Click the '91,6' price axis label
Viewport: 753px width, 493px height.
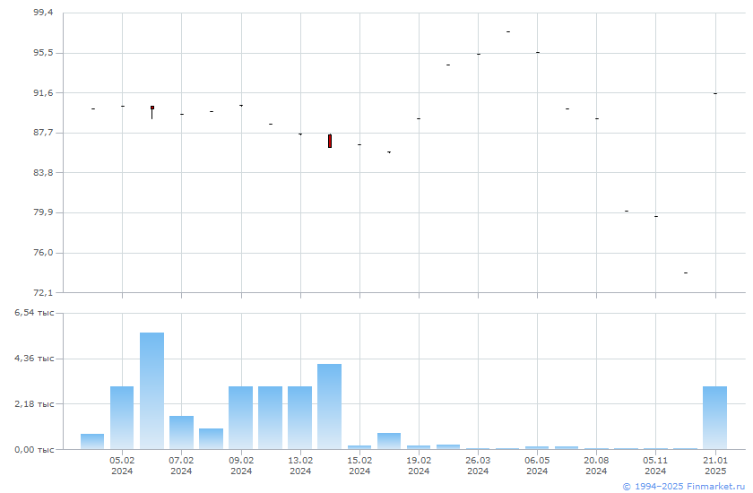43,92
